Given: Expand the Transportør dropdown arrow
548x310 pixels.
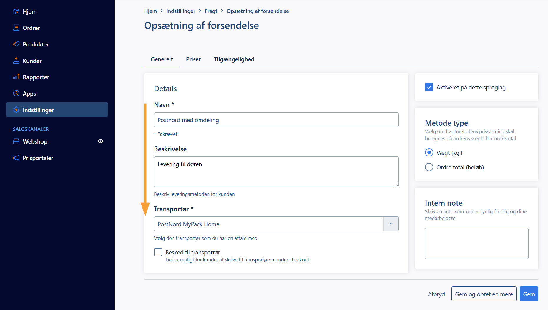Looking at the screenshot, I should click(391, 224).
